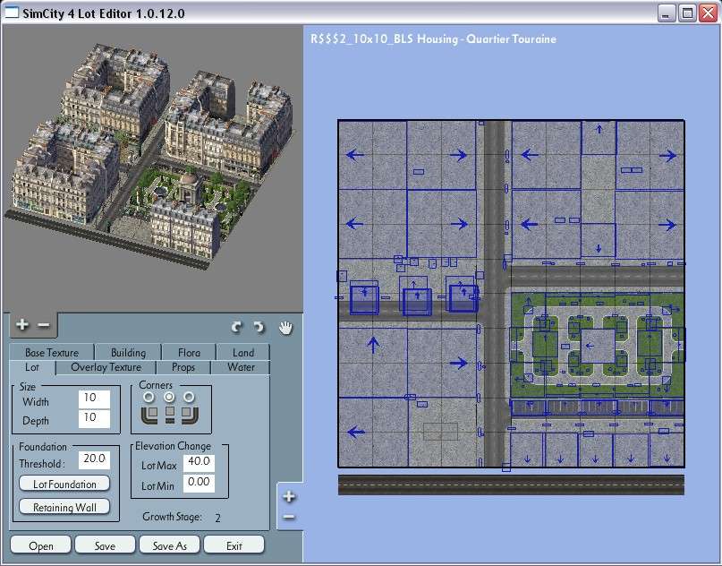The width and height of the screenshot is (722, 566).
Task: Click the 'Threshold:' label
Action: click(42, 464)
